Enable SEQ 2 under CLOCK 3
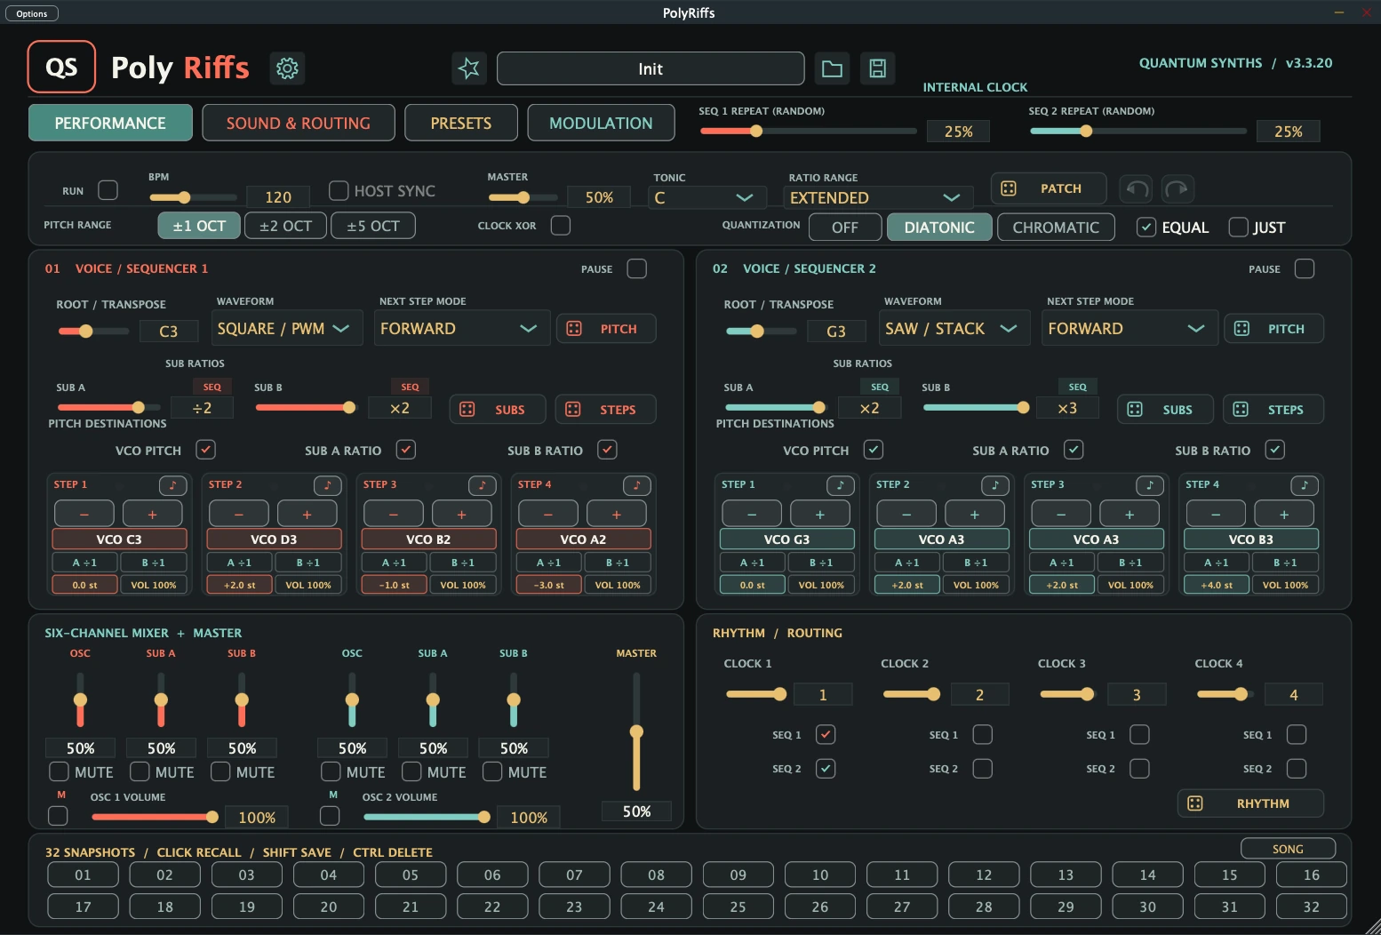Viewport: 1381px width, 935px height. point(1139,768)
